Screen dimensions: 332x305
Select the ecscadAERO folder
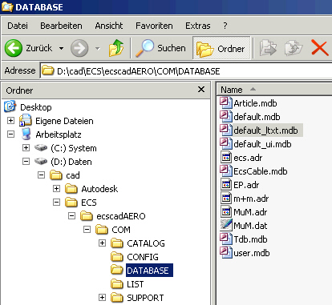[x=113, y=216]
